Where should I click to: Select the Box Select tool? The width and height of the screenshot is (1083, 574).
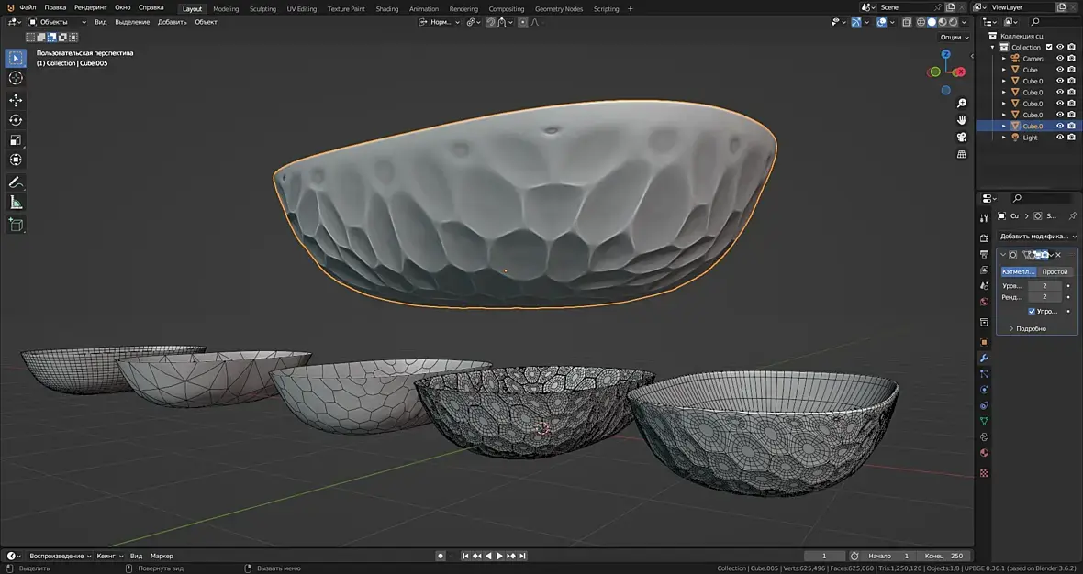(16, 58)
